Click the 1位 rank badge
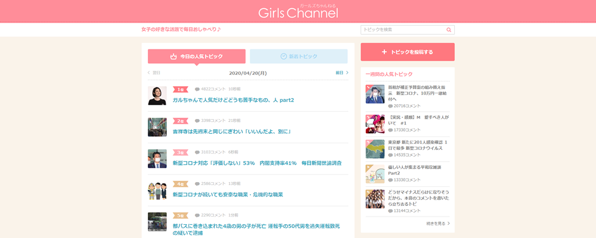The height and width of the screenshot is (238, 596). point(181,90)
